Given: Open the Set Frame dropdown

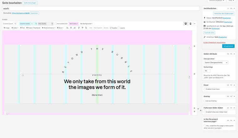Looking at the screenshot, I should pyautogui.click(x=74, y=24).
